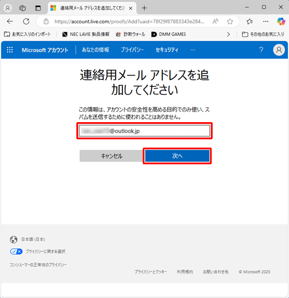The height and width of the screenshot is (298, 289).
Task: Expand more navigation items with the ellipsis
Action: tap(193, 50)
